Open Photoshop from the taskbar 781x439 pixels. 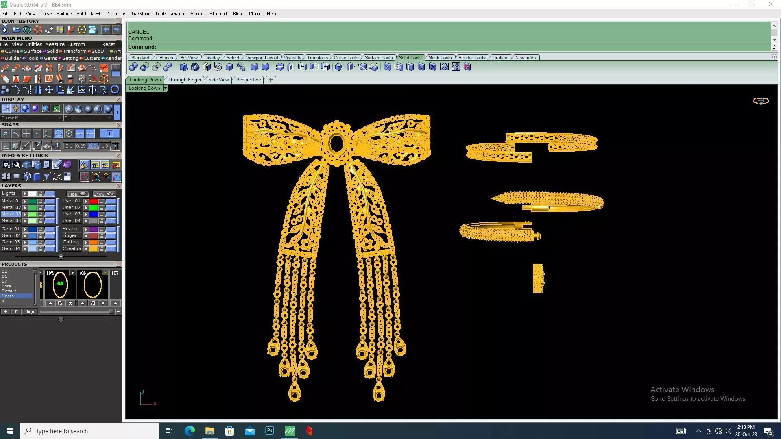[269, 431]
